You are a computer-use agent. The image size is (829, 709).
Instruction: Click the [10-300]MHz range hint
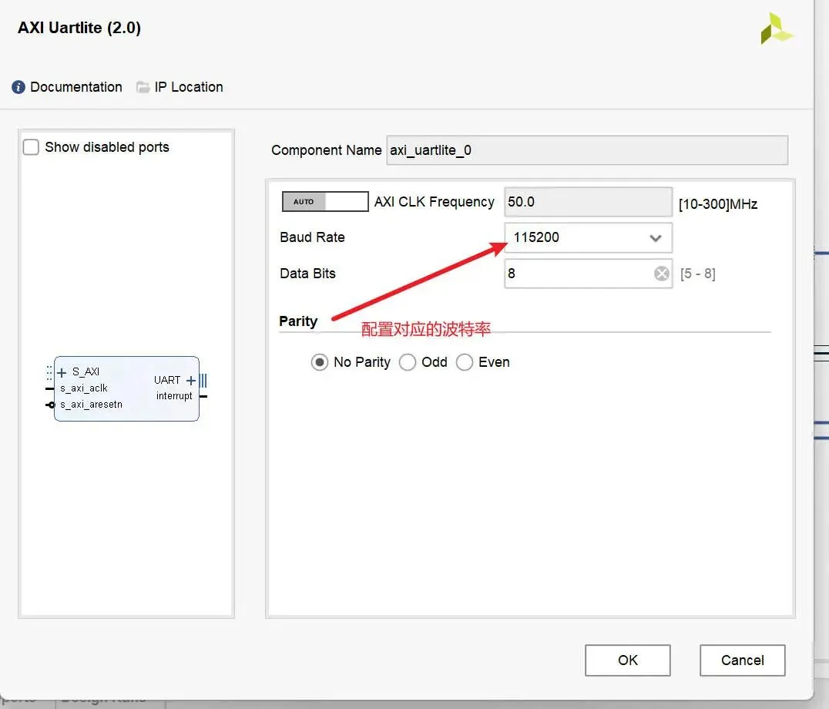click(x=717, y=204)
